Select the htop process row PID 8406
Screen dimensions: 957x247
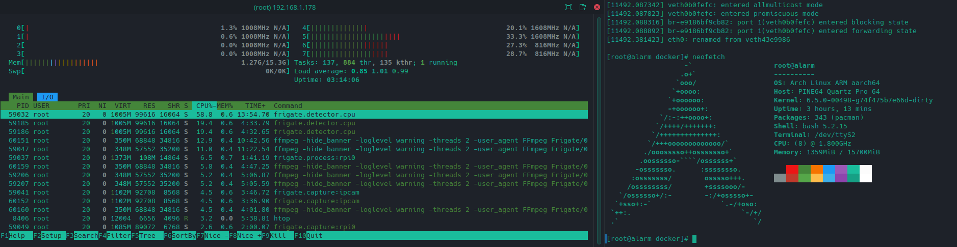click(x=294, y=218)
